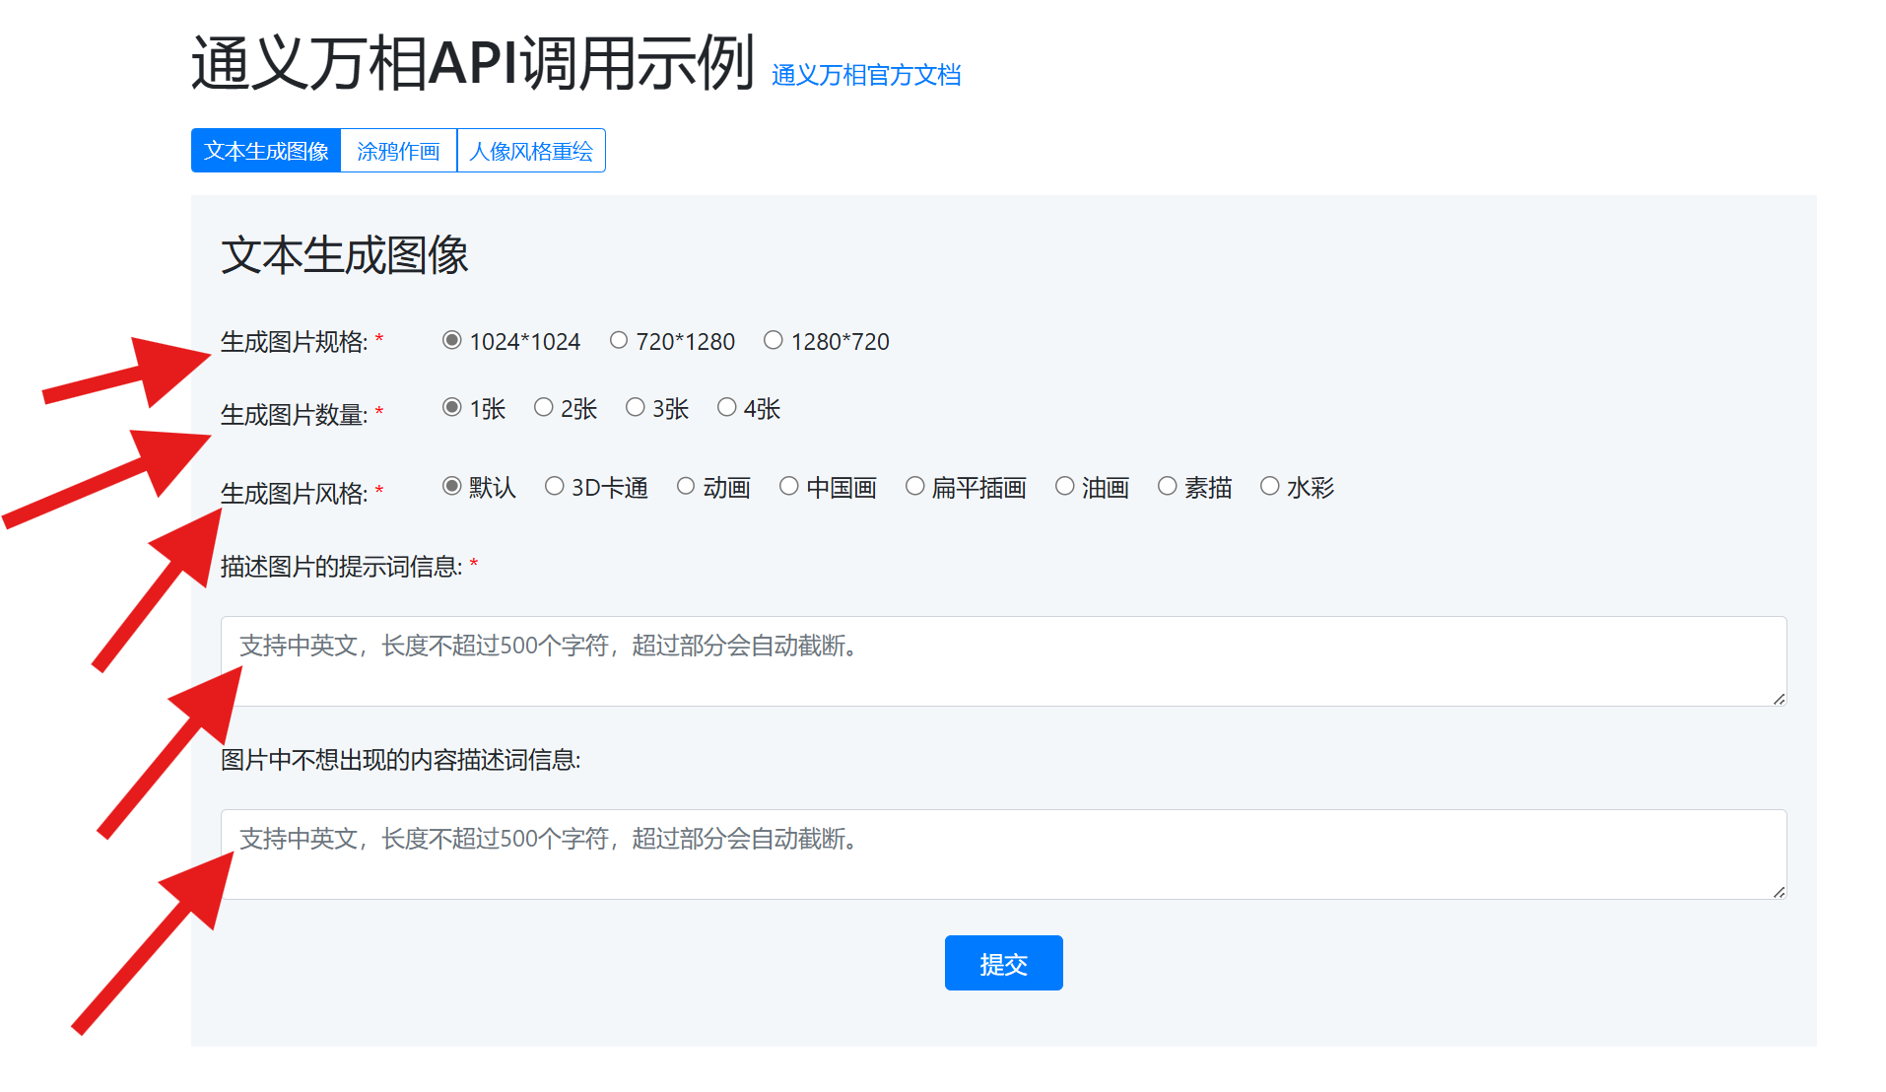This screenshot has width=1886, height=1092.
Task: Click the 文本生成图像 section heading
Action: click(x=345, y=255)
